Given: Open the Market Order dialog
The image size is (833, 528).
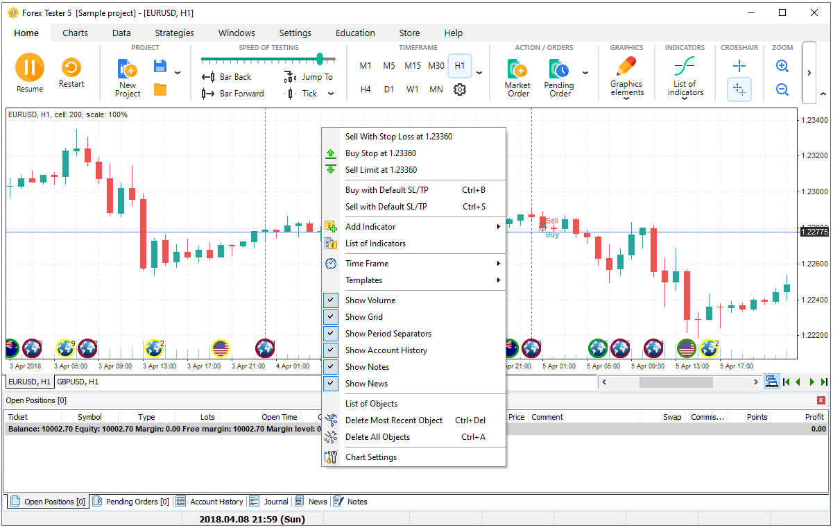Looking at the screenshot, I should click(x=517, y=76).
